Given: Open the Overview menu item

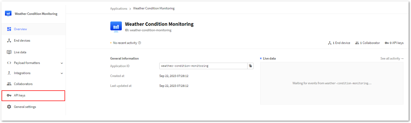Looking at the screenshot, I should [x=33, y=29].
